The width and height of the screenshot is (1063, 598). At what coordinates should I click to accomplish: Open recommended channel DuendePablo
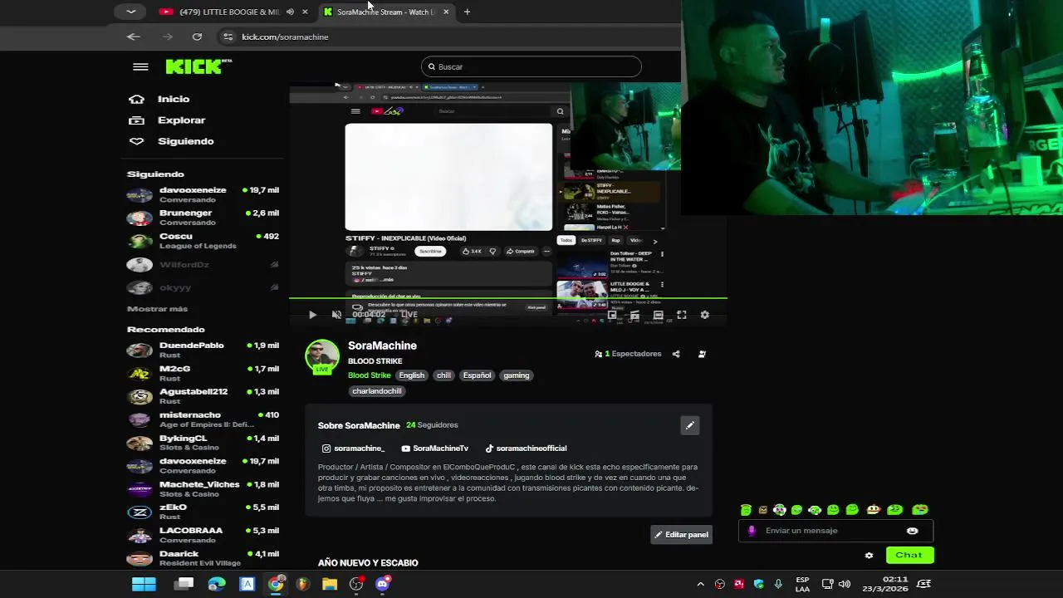pos(203,350)
